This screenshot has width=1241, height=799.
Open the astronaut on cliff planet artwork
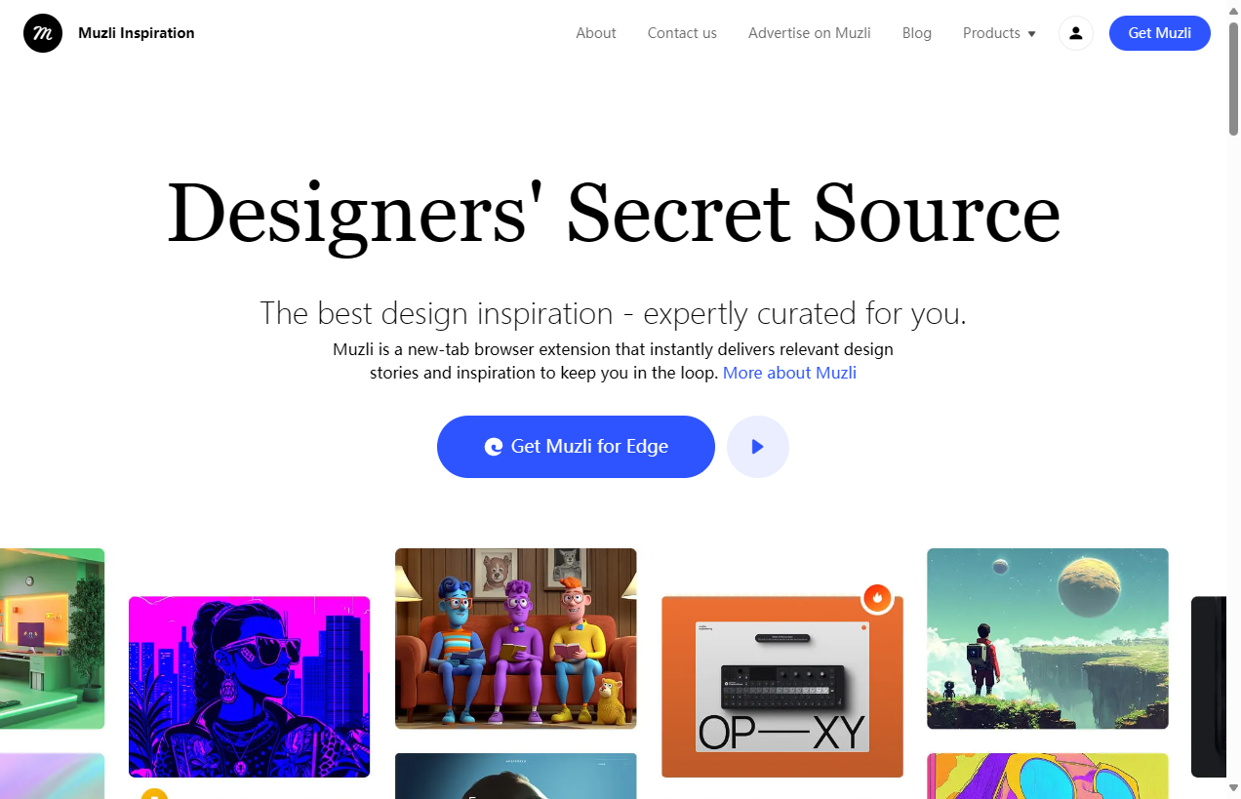1048,638
